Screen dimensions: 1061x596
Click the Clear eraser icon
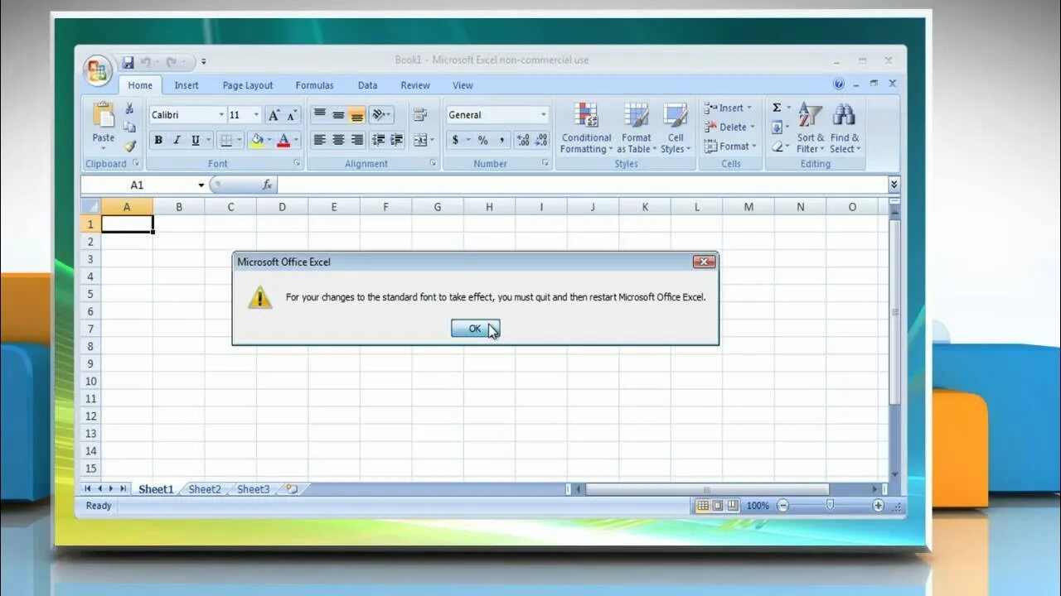tap(777, 147)
